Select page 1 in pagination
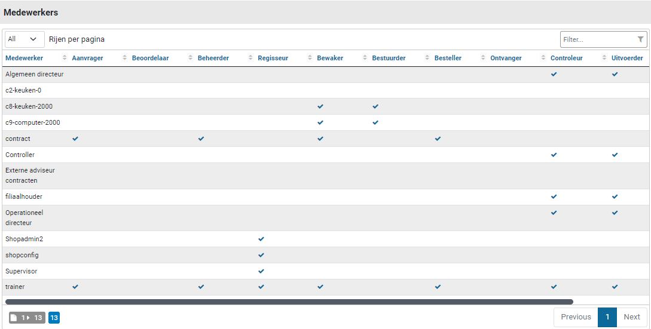This screenshot has height=329, width=651. point(607,317)
